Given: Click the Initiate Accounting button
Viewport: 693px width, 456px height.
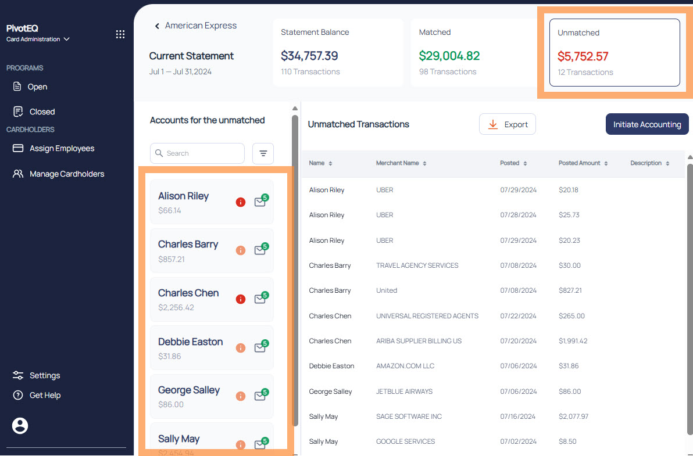Looking at the screenshot, I should tap(647, 124).
